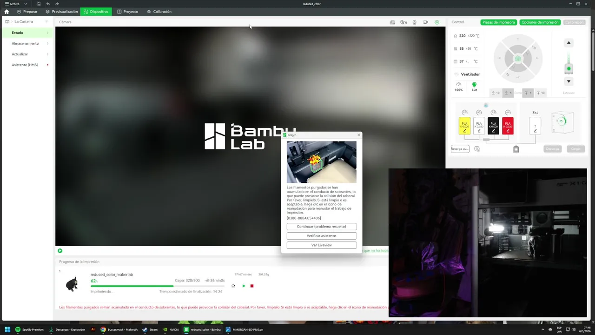Viewport: 595px width, 335px height.
Task: Edit the bed temperature 55 field
Action: 469,48
